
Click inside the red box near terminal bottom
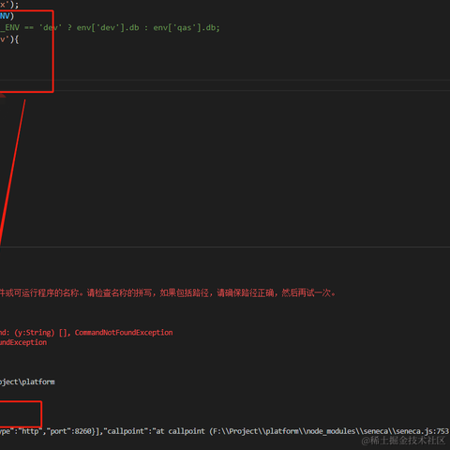point(21,414)
